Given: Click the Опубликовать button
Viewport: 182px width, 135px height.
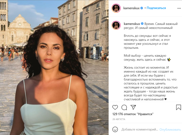Looking at the screenshot, I should pyautogui.click(x=170, y=130).
